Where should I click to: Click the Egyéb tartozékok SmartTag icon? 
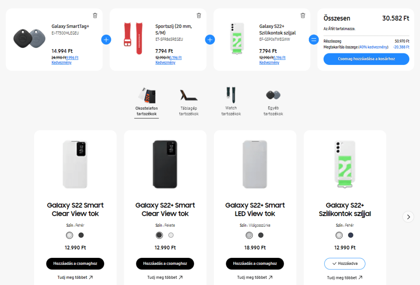tap(273, 95)
